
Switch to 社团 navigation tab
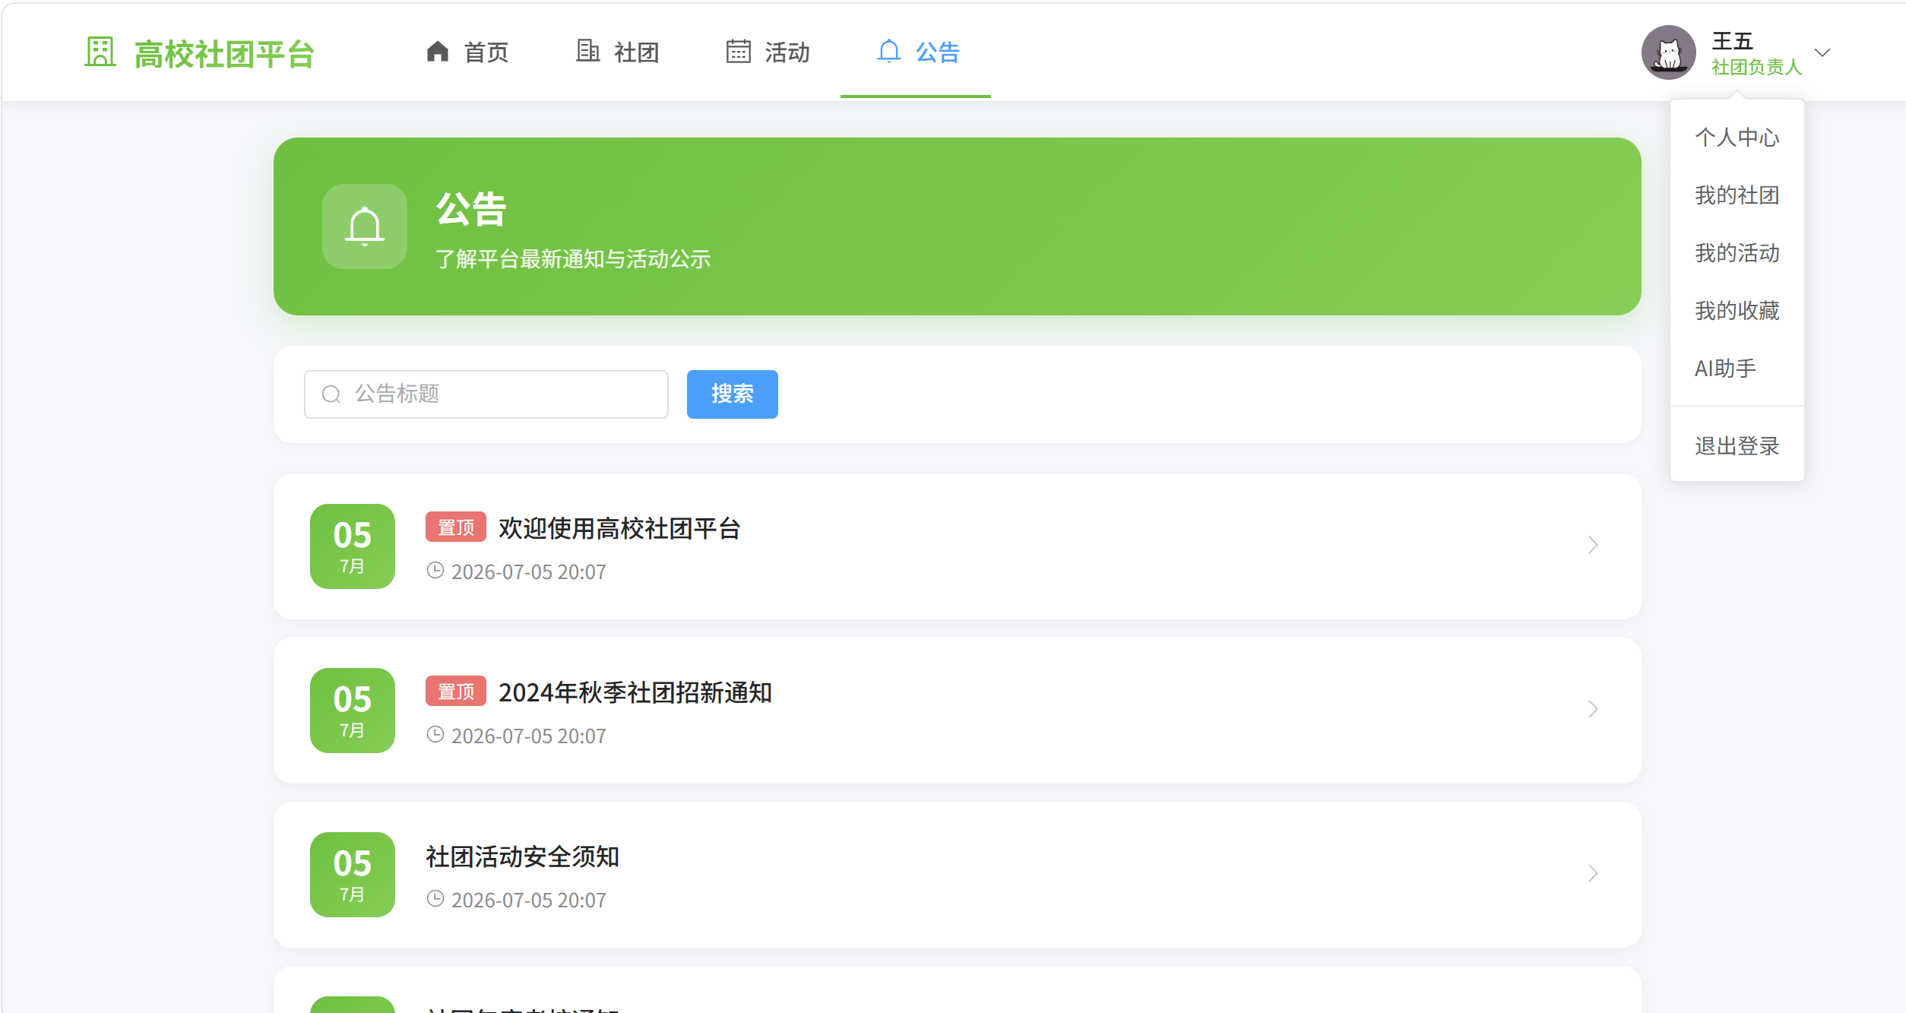[x=618, y=52]
